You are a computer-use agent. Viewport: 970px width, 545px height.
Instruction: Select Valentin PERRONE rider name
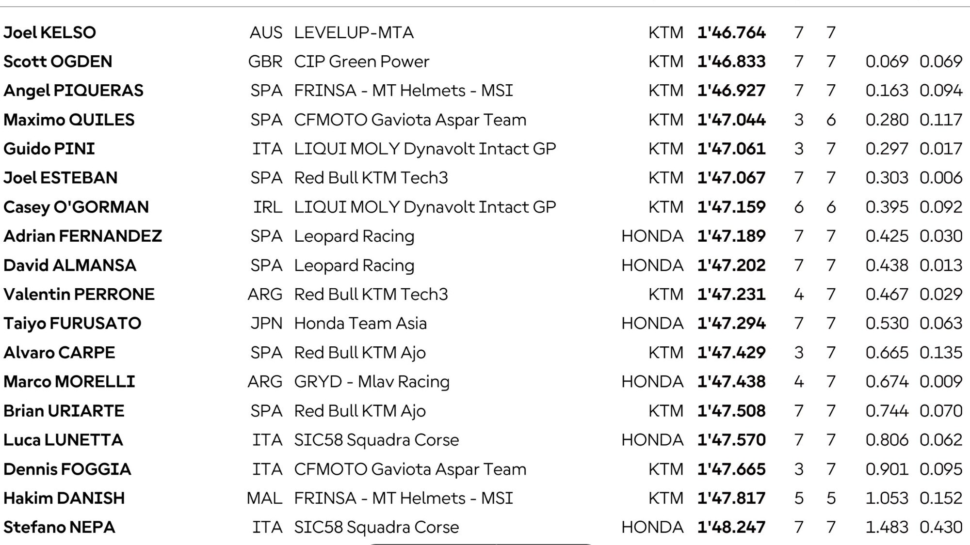click(x=79, y=294)
